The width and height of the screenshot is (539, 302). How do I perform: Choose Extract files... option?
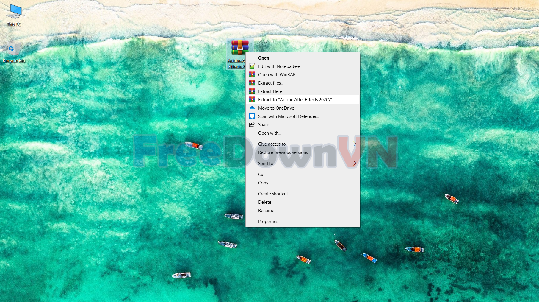click(271, 83)
